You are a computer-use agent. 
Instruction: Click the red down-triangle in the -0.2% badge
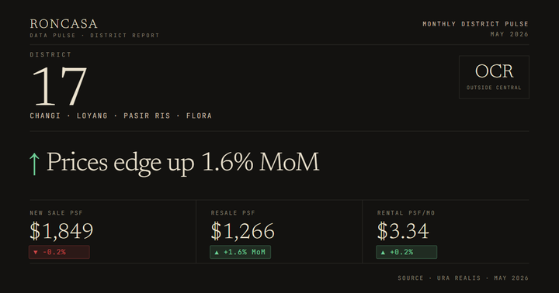click(35, 252)
